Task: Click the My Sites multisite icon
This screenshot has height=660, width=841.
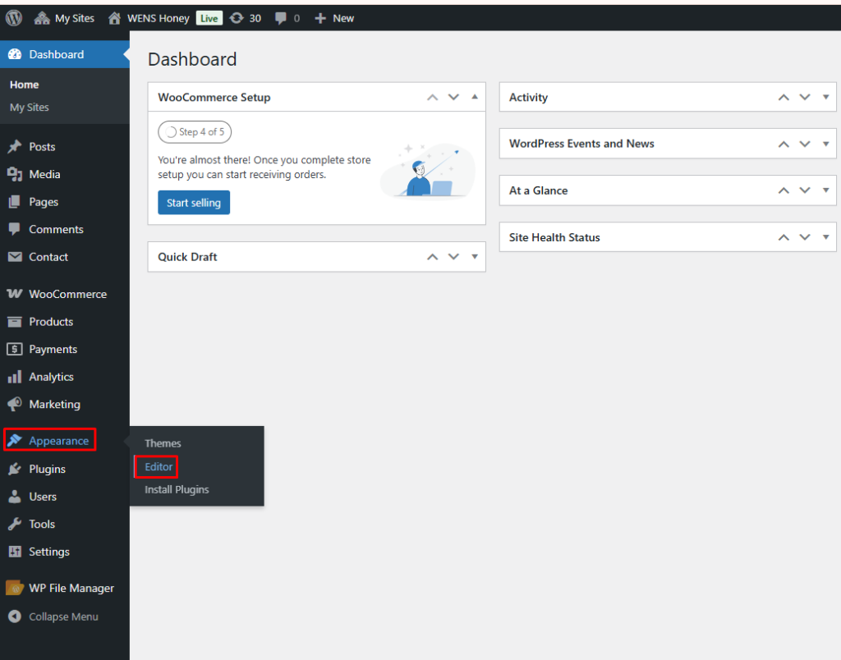Action: tap(42, 18)
